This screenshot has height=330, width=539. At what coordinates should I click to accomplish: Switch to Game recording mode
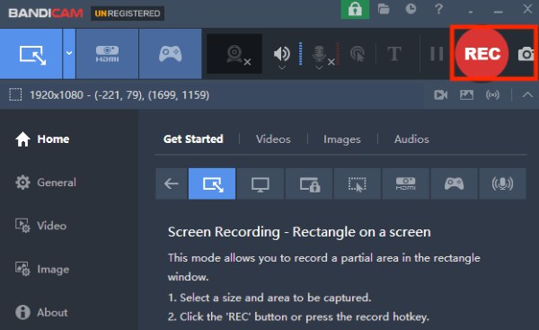coord(170,54)
